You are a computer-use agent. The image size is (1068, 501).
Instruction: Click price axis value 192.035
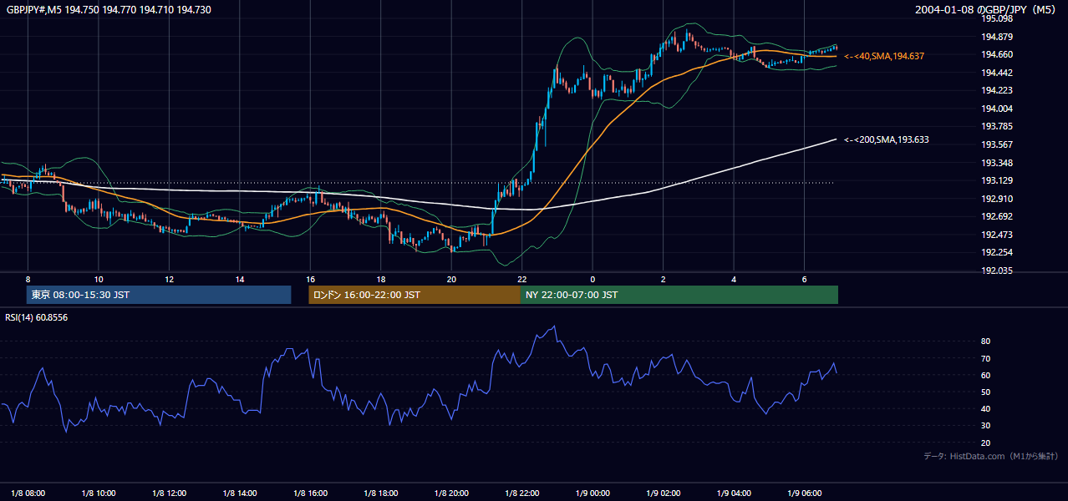click(x=997, y=271)
